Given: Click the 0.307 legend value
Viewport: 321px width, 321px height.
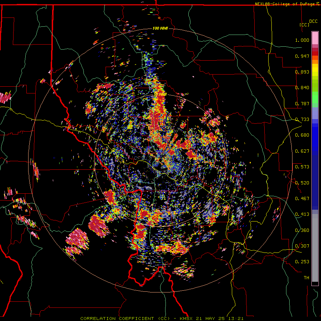Looking at the screenshot, I should (302, 246).
